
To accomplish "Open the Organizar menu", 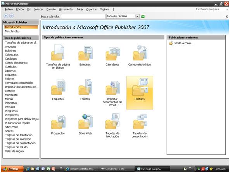I will (92, 9).
